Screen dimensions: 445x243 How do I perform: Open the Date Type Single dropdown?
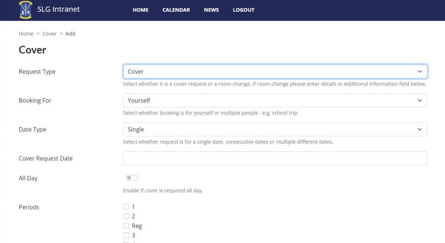tap(275, 130)
